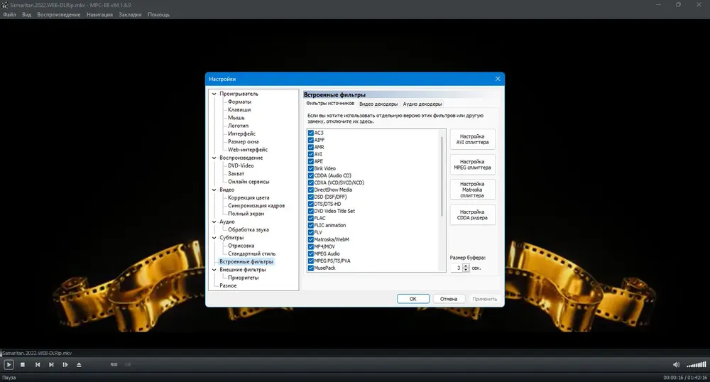The height and width of the screenshot is (382, 710).
Task: Adjust the volume slider in player bar
Action: pyautogui.click(x=697, y=364)
